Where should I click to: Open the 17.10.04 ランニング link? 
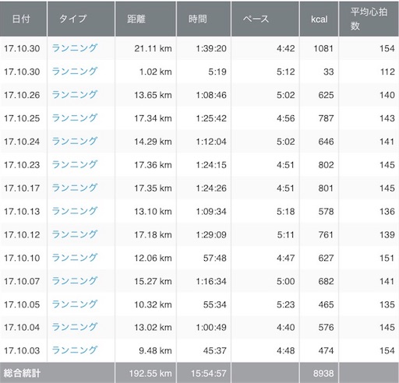click(75, 327)
